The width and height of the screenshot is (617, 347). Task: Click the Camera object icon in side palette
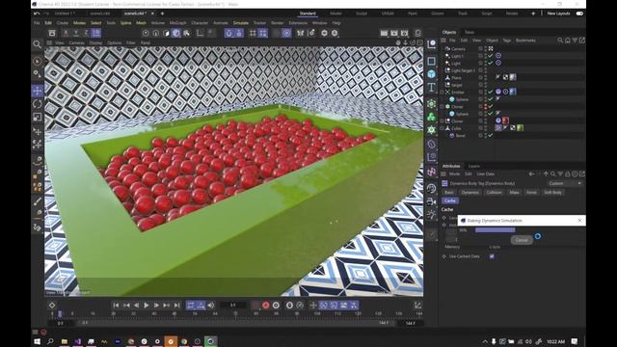(432, 201)
